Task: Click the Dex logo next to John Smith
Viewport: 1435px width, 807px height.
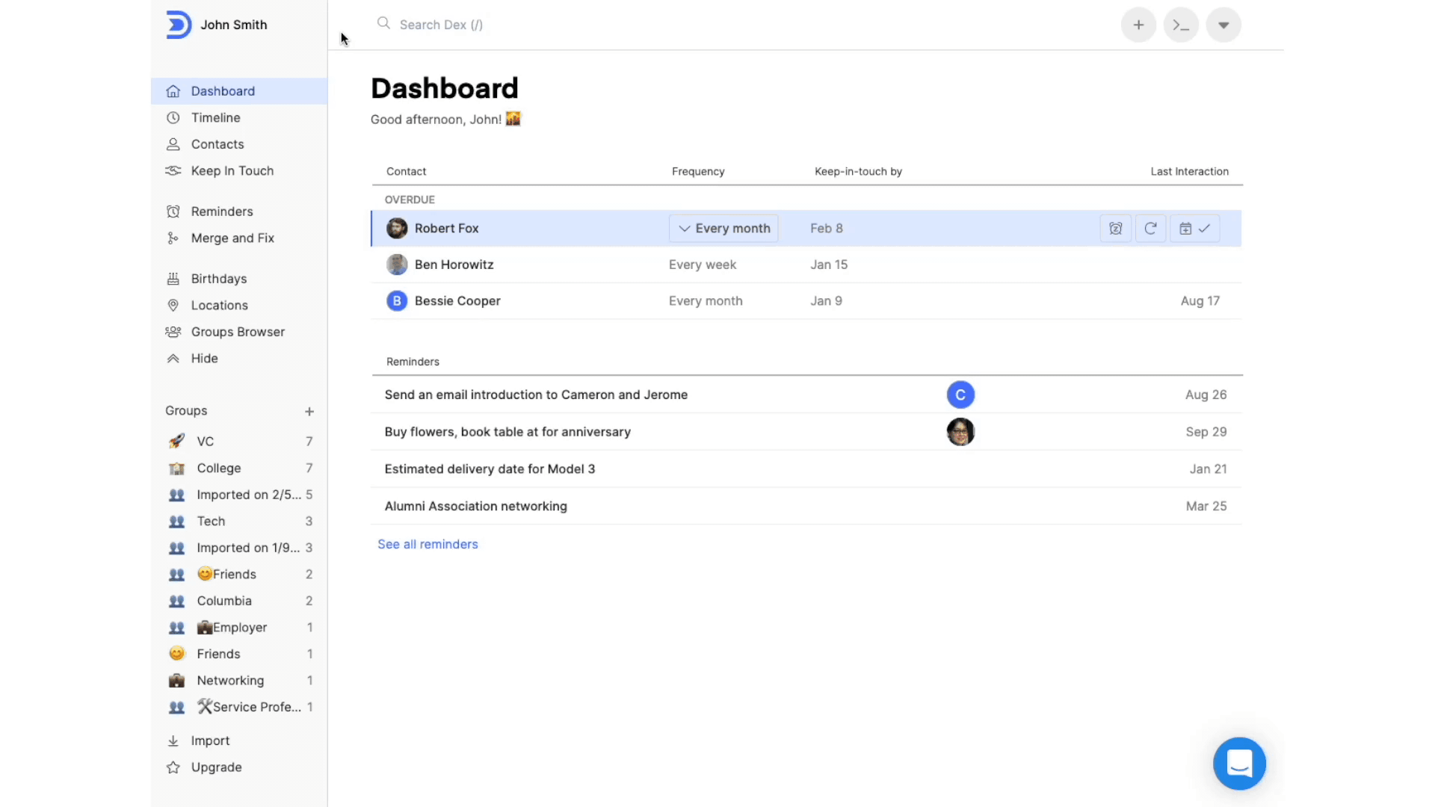Action: click(178, 25)
